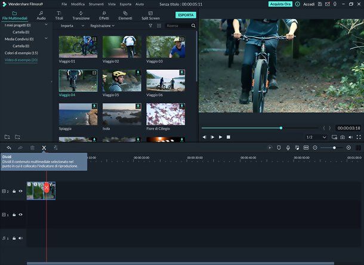364x265 pixels.
Task: Click Acquista Ora button
Action: (280, 4)
